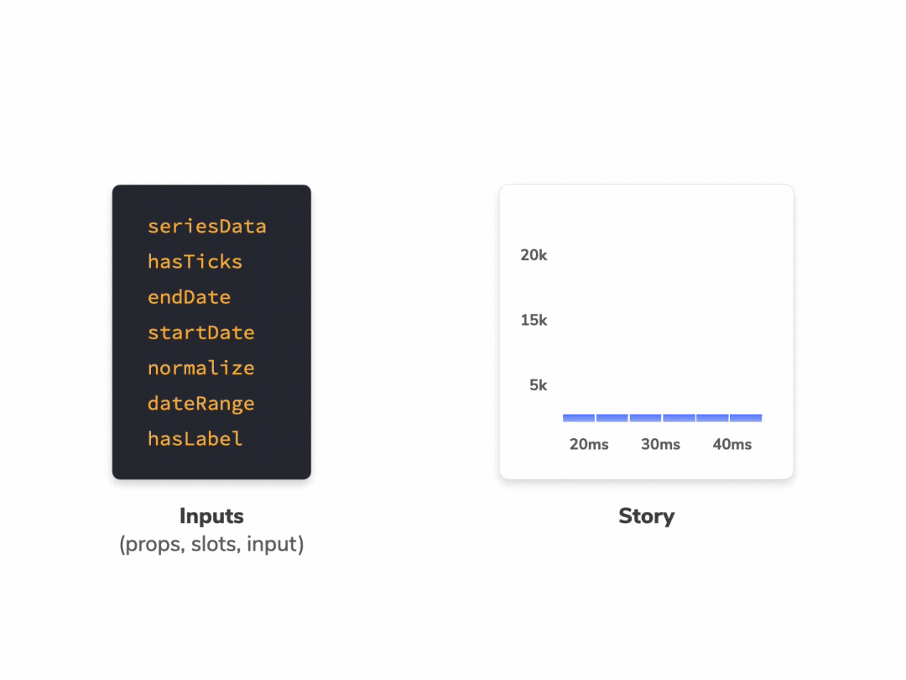Click the "(props, slots, input)" caption

(x=211, y=544)
